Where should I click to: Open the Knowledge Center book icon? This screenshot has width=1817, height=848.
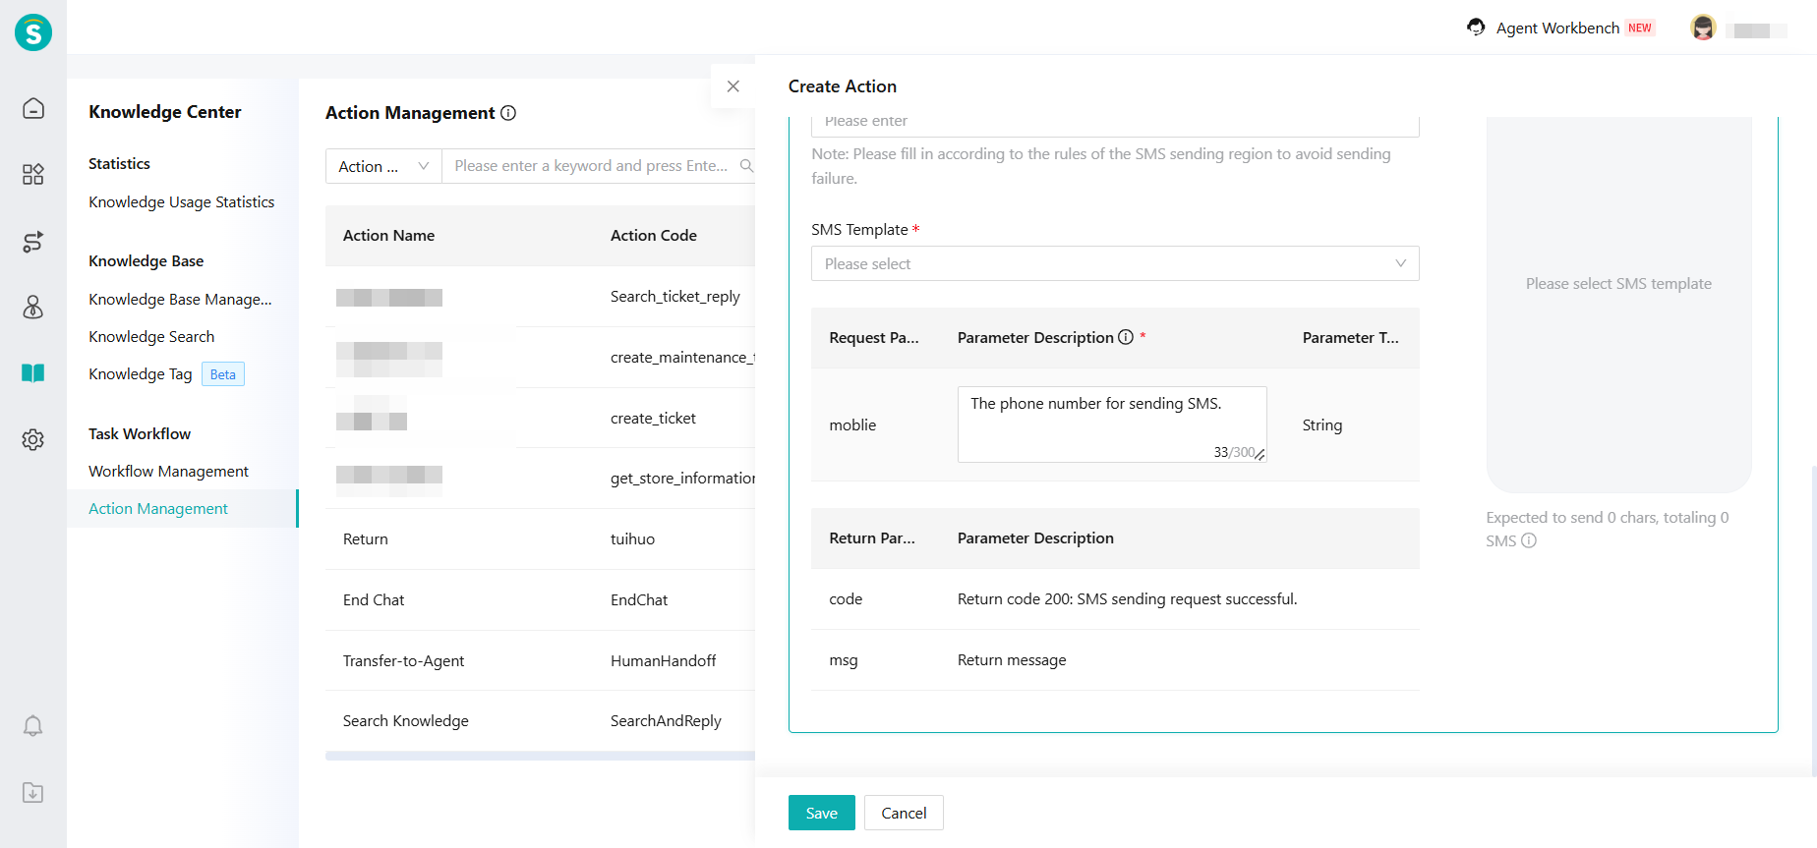(33, 373)
